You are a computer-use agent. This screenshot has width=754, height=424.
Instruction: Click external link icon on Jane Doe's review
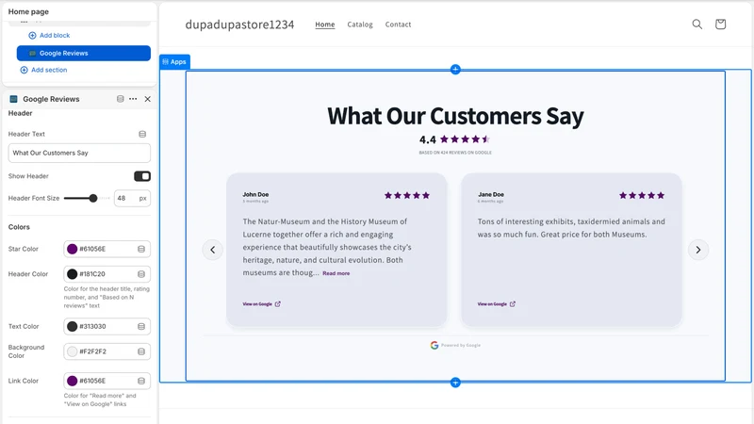(x=513, y=303)
